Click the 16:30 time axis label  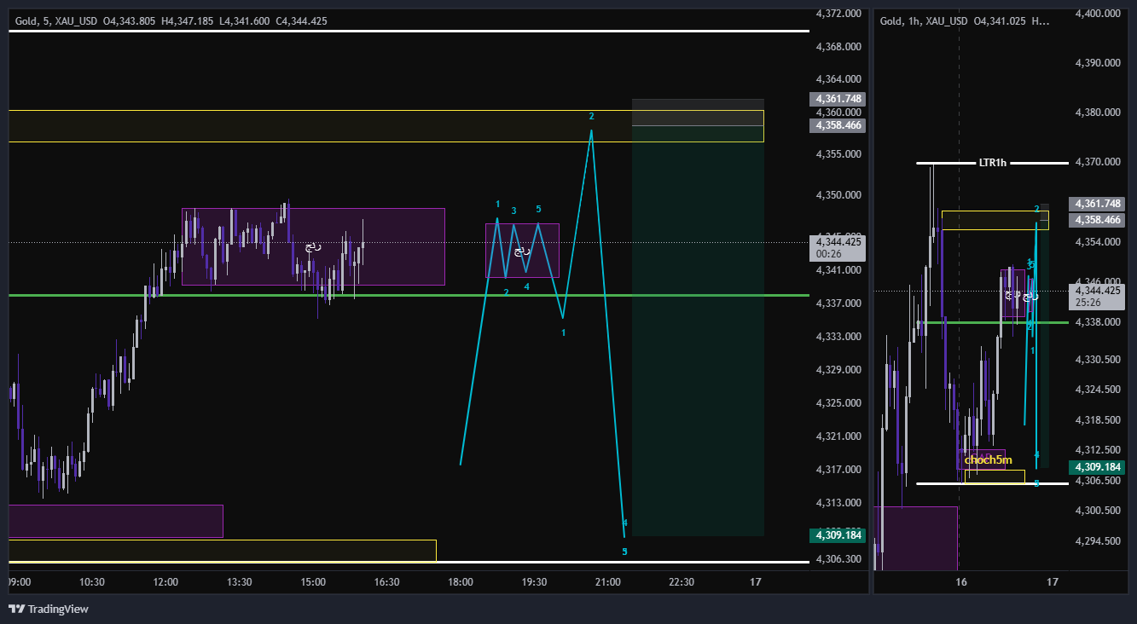click(x=387, y=582)
